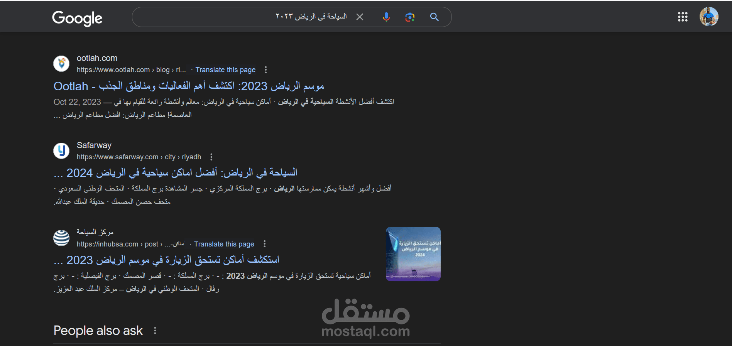The image size is (732, 346).
Task: Open Google Lens image search
Action: tap(410, 17)
